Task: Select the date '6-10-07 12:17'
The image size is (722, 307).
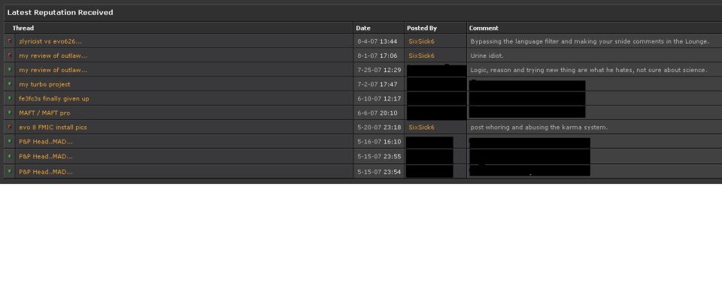Action: click(379, 99)
